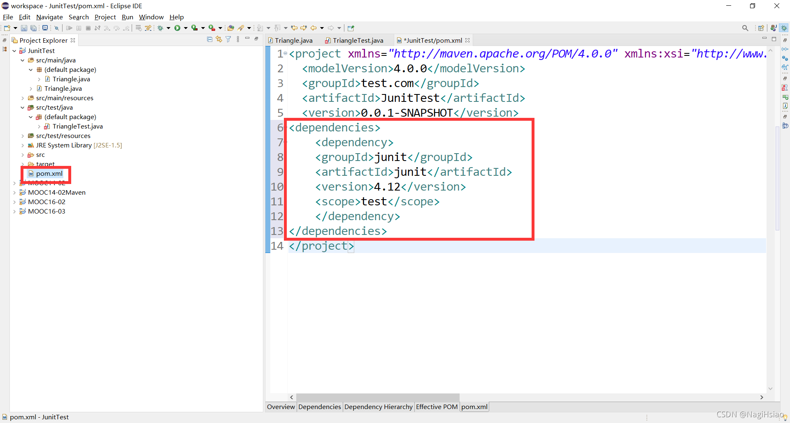Open the Window menu
Screen dimensions: 790x423
pos(151,17)
